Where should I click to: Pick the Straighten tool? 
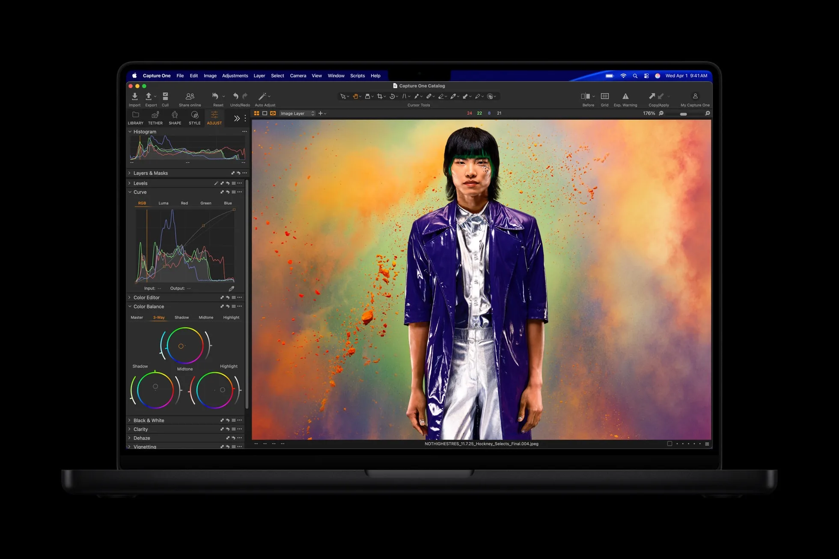(405, 97)
